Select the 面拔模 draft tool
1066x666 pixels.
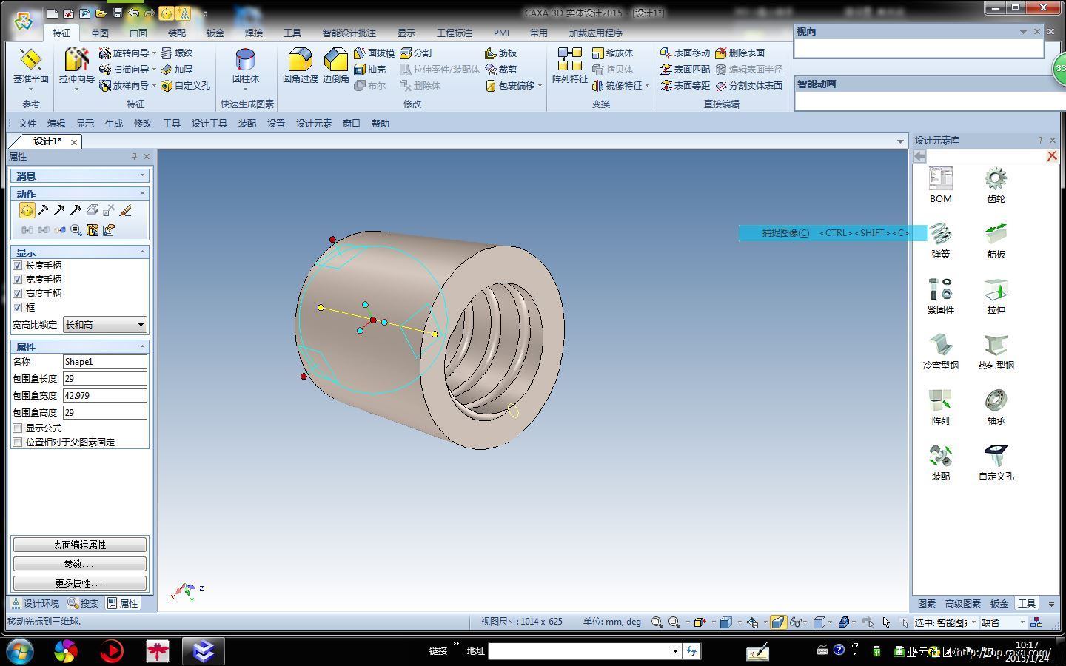374,53
